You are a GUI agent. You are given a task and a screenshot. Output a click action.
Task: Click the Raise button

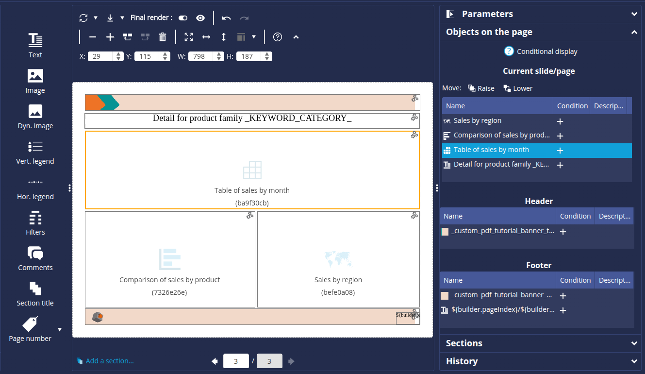tap(481, 88)
